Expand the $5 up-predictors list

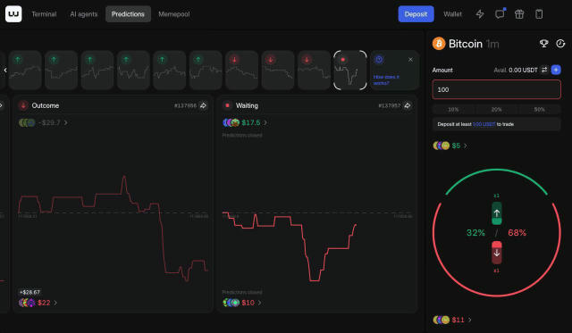450,146
